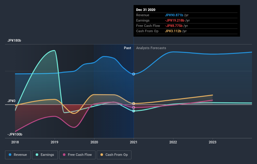Toggle the Free Cash Flow legend series
Viewport: 257px width, 164px height.
77,155
